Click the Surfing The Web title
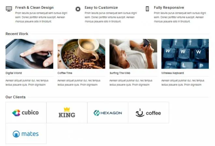The width and height of the screenshot is (215, 146). pos(120,73)
